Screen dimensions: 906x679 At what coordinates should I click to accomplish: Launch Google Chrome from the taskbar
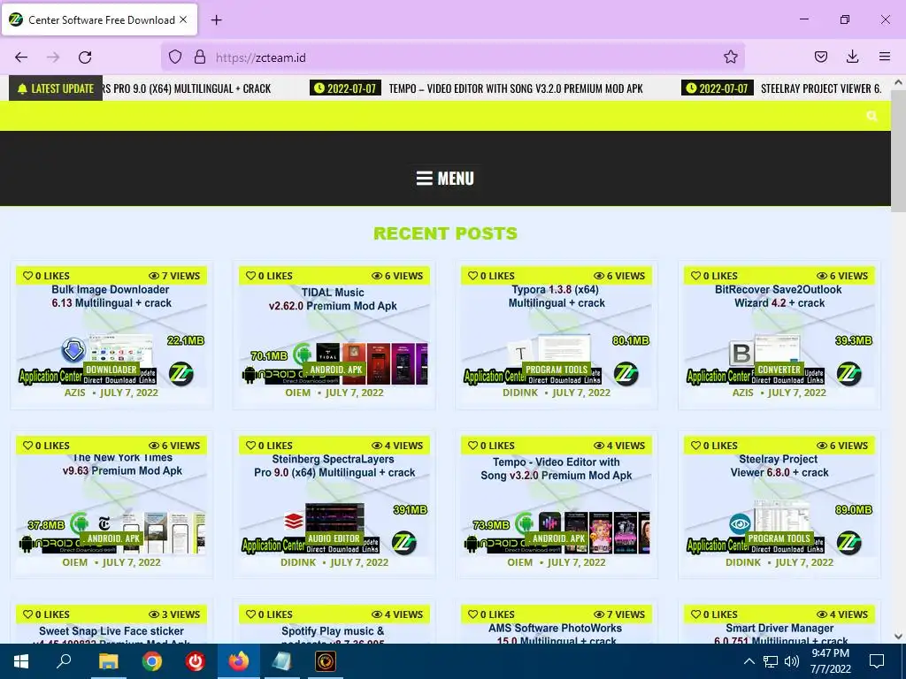[151, 661]
